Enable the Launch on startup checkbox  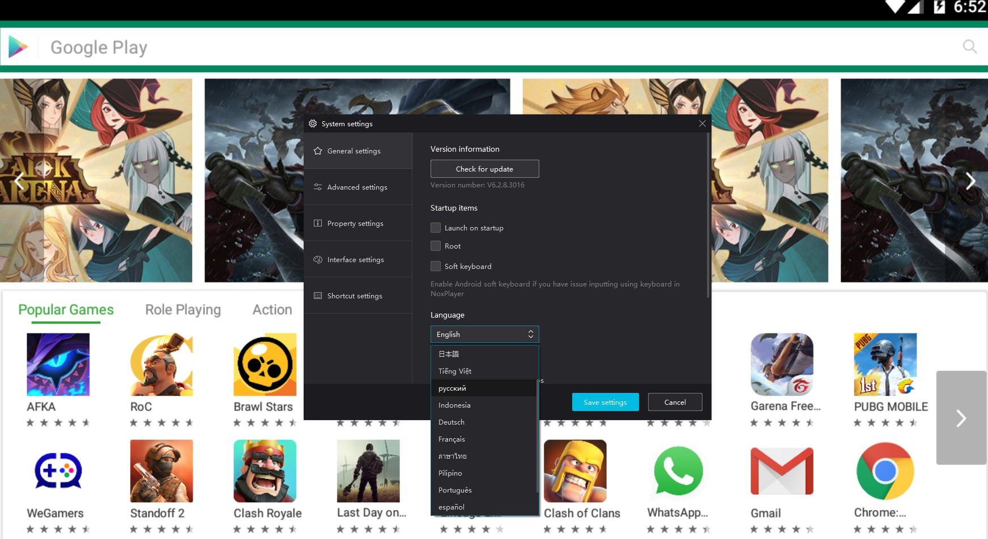436,228
